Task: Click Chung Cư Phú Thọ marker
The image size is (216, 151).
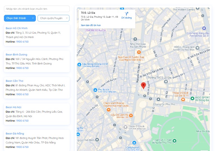Action: pyautogui.click(x=158, y=99)
